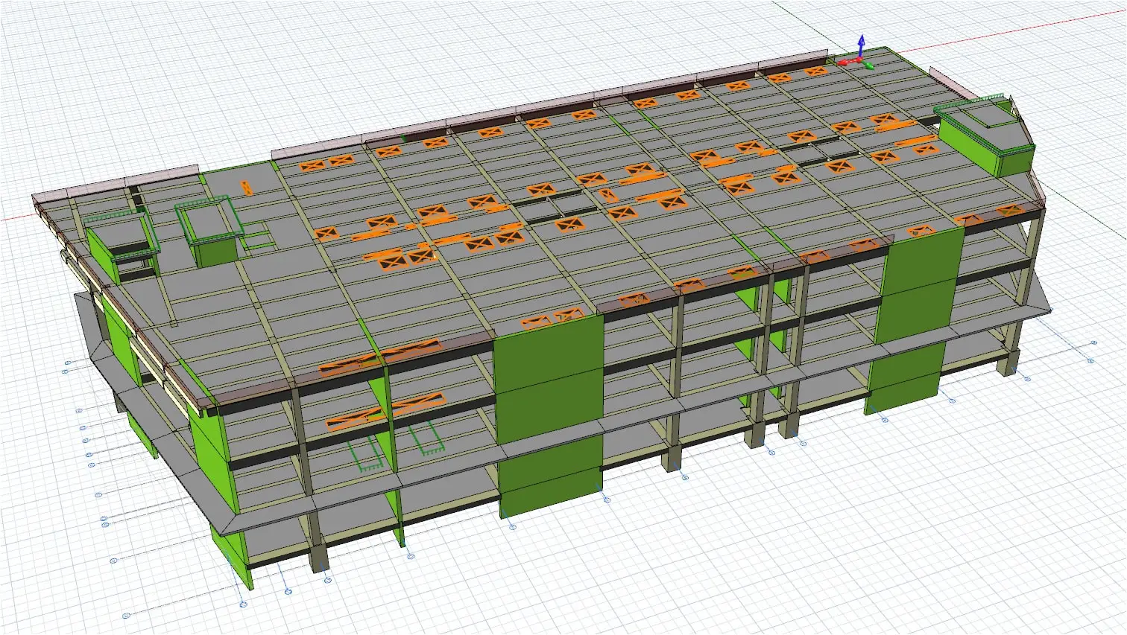Click the green Y-axis arrow of the gizmo
This screenshot has height=635, width=1127.
coord(868,65)
